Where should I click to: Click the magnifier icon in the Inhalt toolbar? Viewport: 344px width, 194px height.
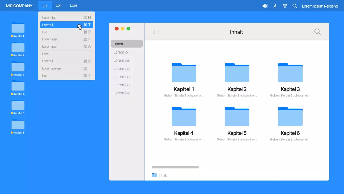(317, 32)
